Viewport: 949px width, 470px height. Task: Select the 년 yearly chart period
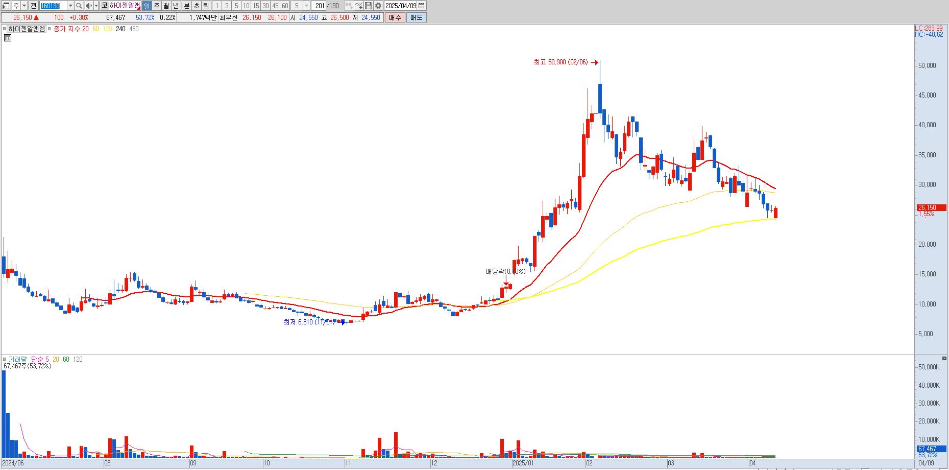tap(176, 6)
